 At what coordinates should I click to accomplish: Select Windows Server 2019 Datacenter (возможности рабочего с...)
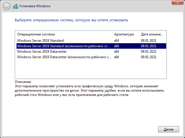pyautogui.click(x=91, y=57)
